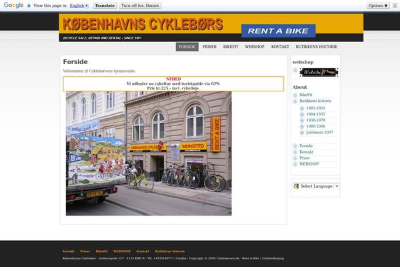
Task: Click bullet icon beside Webshop logo
Action: 295,70
